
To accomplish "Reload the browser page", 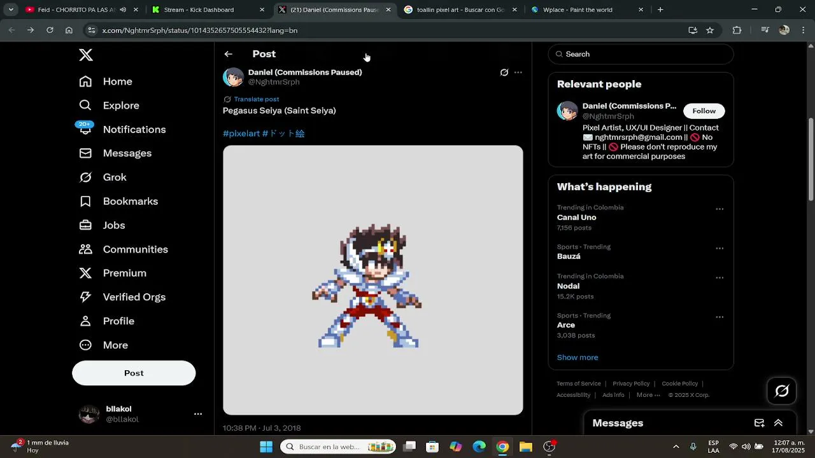I will tap(50, 30).
